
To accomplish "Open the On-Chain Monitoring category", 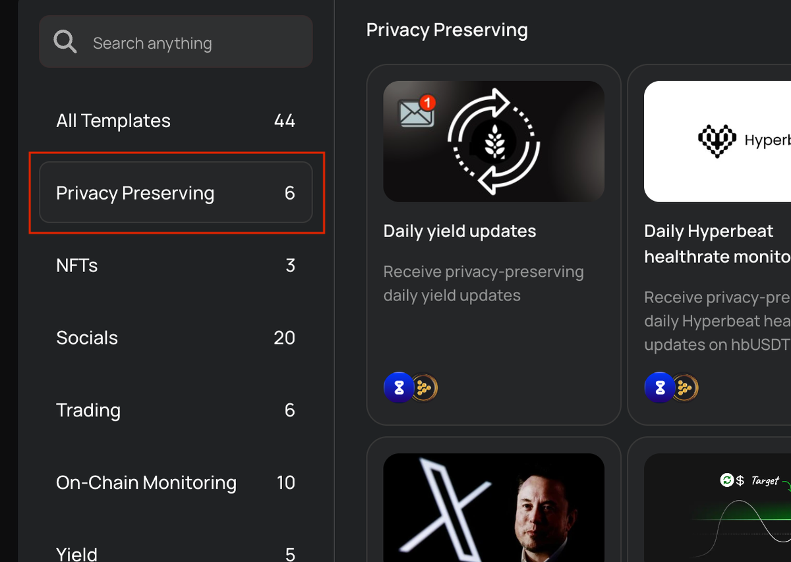I will point(176,482).
